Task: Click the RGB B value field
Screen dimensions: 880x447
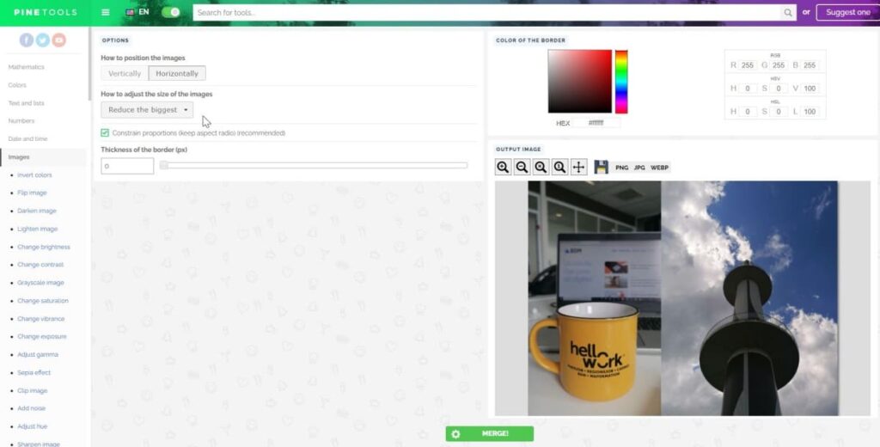Action: tap(810, 65)
